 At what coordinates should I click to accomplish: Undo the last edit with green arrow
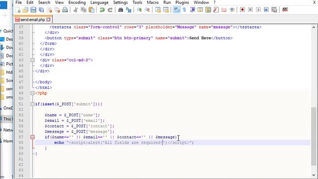pyautogui.click(x=102, y=10)
